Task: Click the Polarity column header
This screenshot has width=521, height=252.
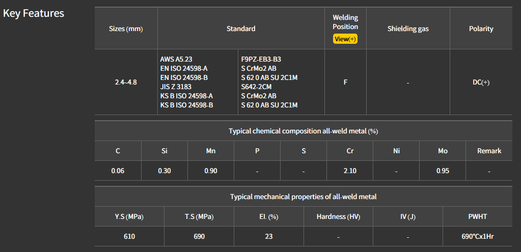Action: coord(481,29)
